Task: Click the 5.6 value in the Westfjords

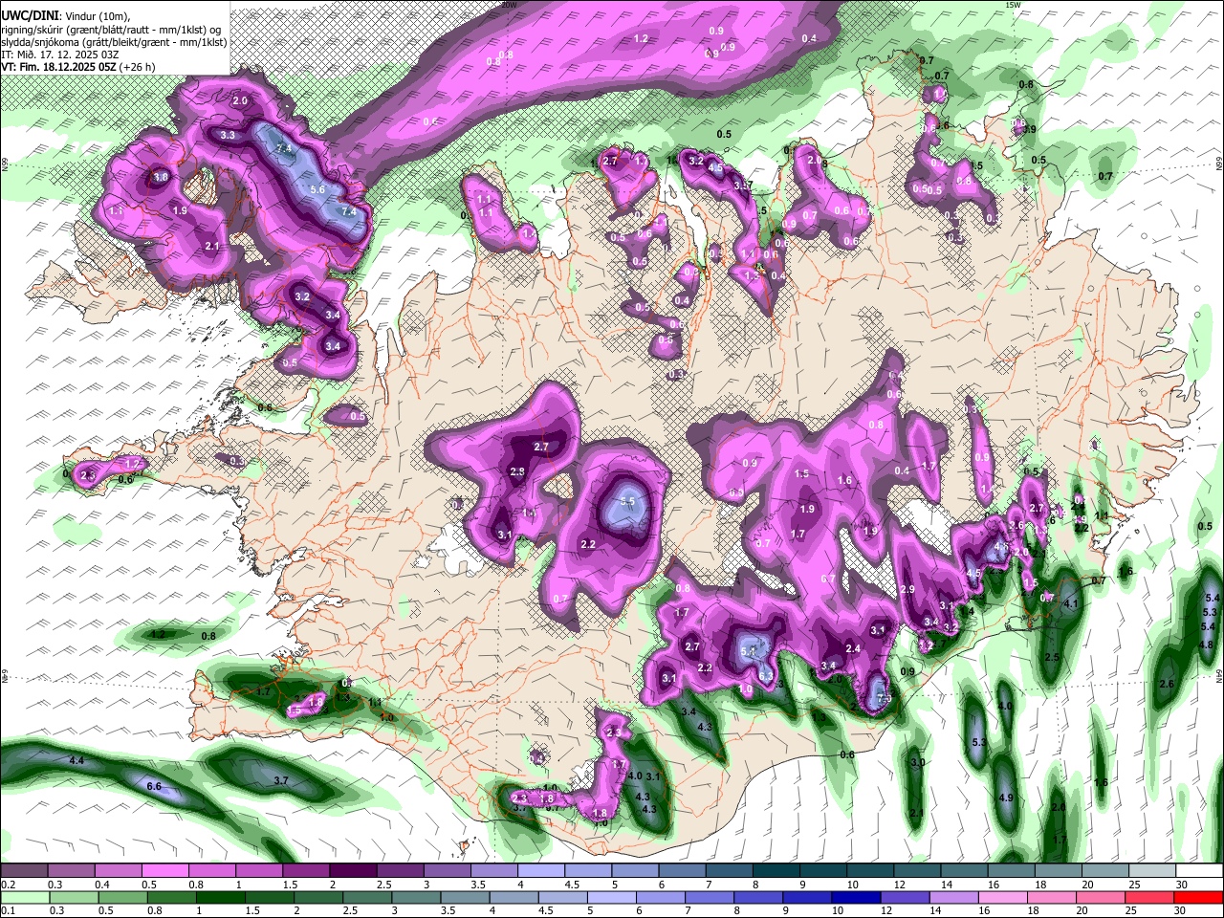Action: [318, 190]
